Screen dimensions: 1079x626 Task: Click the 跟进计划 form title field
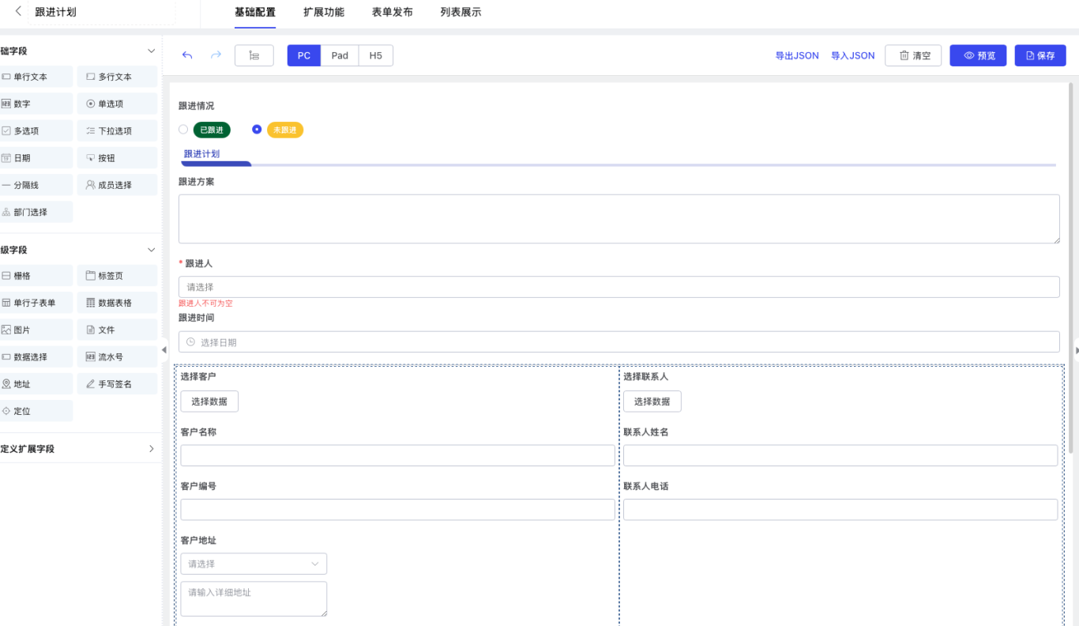[103, 13]
